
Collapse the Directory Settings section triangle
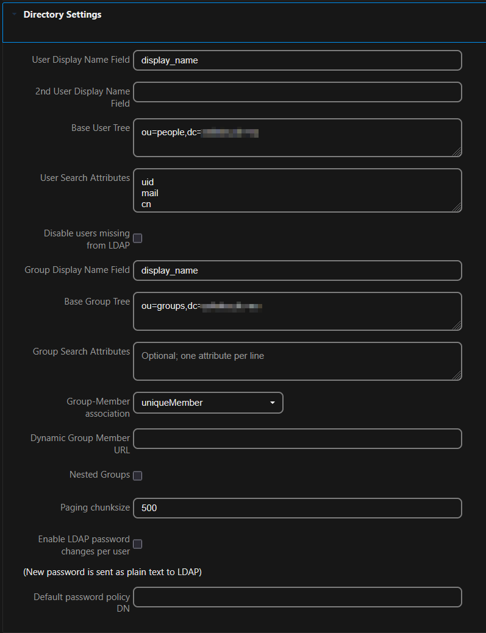pyautogui.click(x=14, y=15)
